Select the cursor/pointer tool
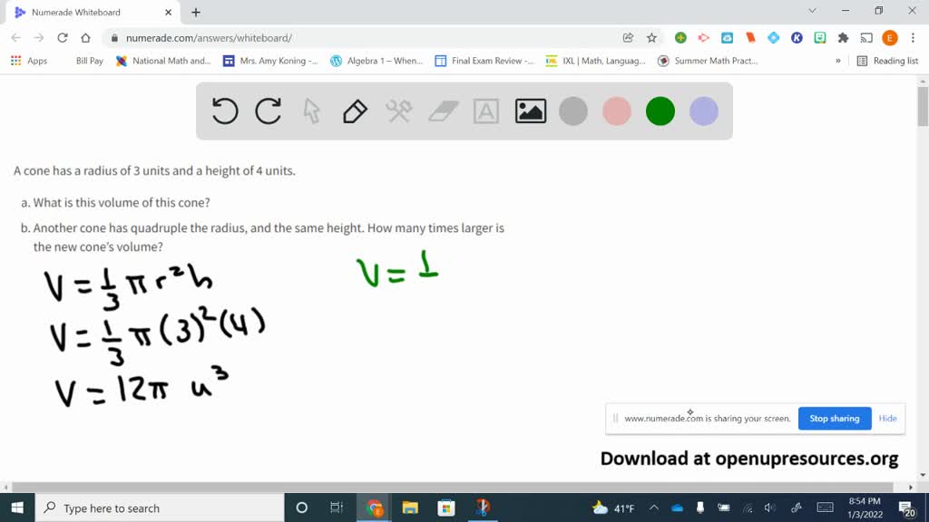 [x=311, y=111]
